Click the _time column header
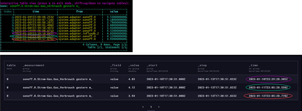The image size is (302, 111). (x=253, y=65)
